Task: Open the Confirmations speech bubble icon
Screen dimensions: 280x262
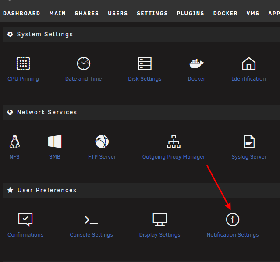Action: [x=25, y=220]
